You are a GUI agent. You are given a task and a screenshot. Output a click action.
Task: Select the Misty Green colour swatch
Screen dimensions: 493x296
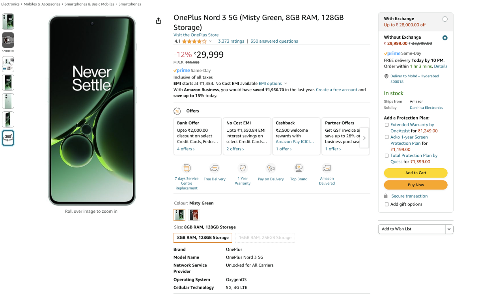[x=179, y=215]
